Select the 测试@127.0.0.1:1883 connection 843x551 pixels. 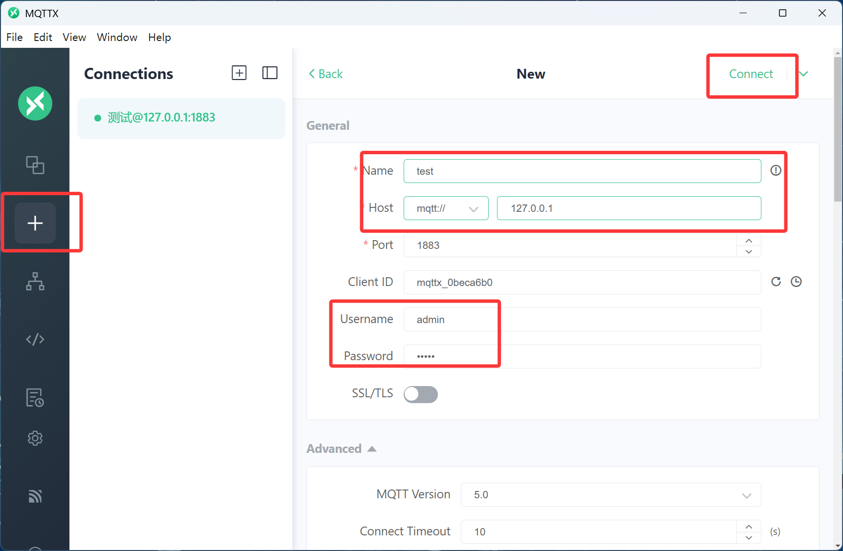pyautogui.click(x=181, y=118)
